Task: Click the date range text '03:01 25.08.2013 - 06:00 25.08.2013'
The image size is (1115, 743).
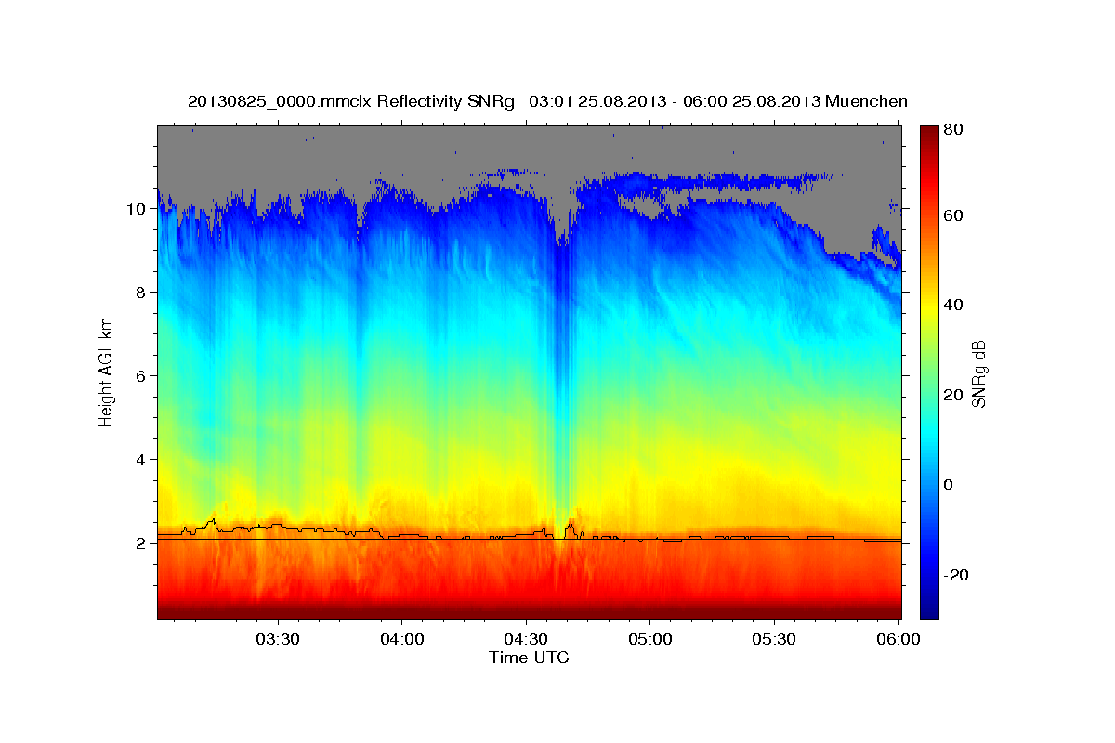Action: (675, 101)
